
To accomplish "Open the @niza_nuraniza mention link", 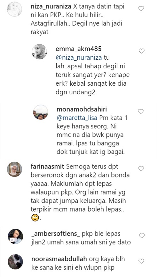I will tap(79, 58).
